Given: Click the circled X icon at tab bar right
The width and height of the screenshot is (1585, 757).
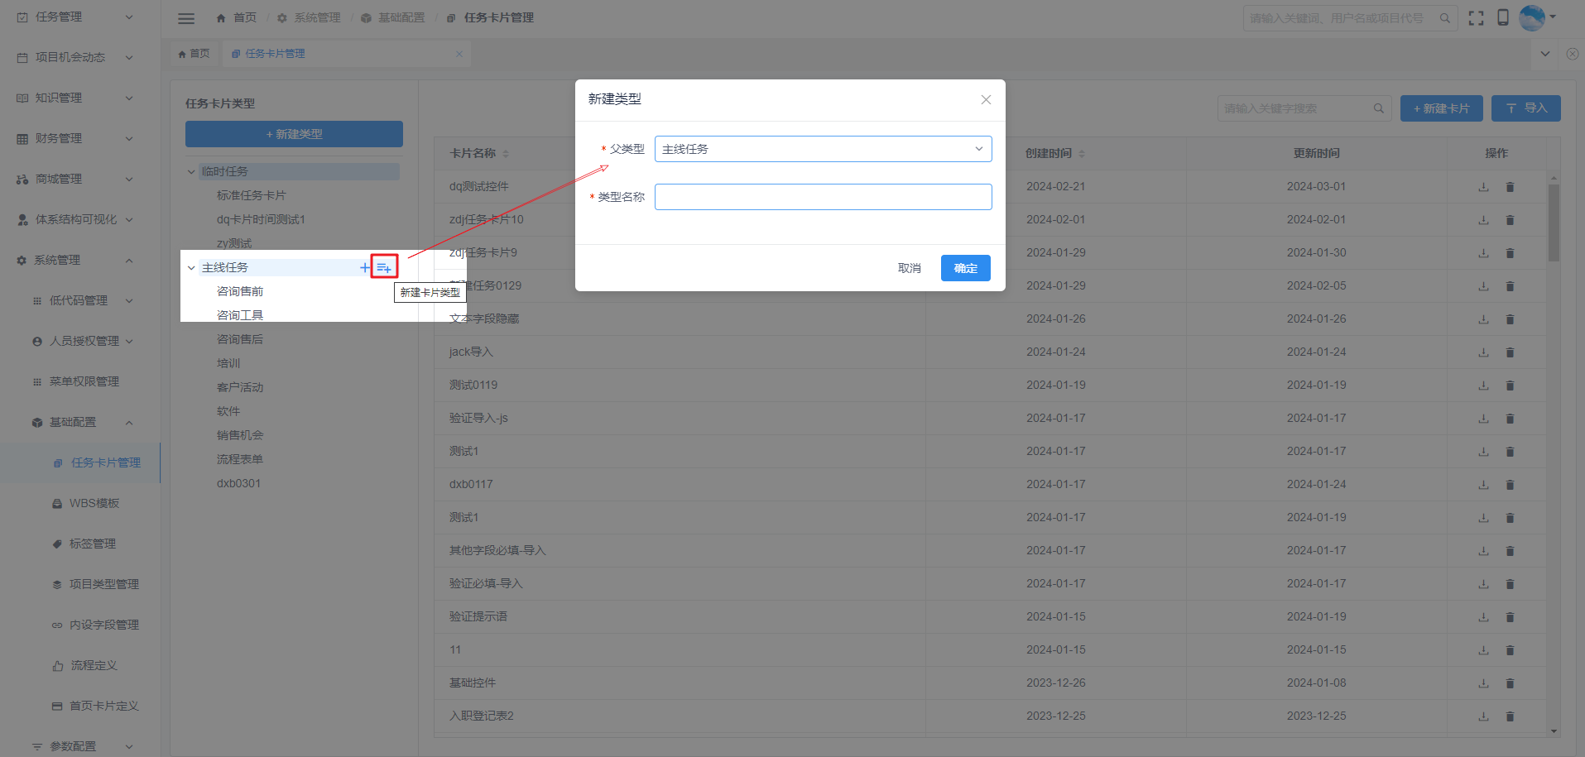Looking at the screenshot, I should (1572, 54).
